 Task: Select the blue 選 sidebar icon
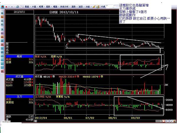pyautogui.click(x=2, y=29)
